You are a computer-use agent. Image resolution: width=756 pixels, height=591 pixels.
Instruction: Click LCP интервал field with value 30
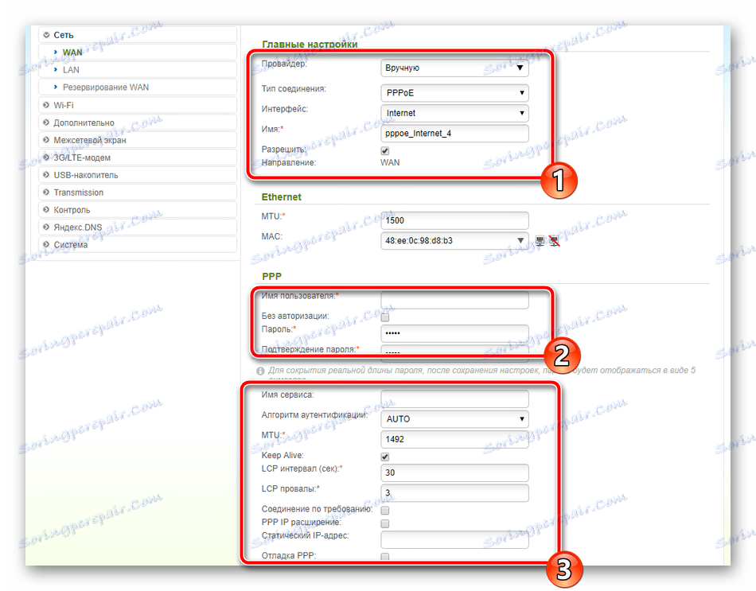pos(454,472)
